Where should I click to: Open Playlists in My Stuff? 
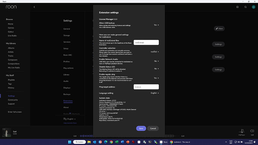[11, 80]
